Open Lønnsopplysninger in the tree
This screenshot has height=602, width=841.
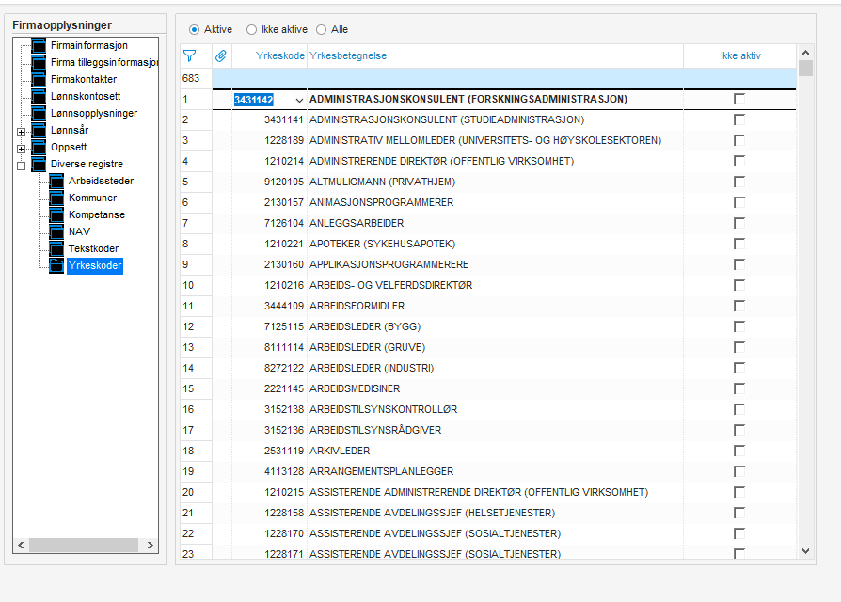(x=94, y=113)
